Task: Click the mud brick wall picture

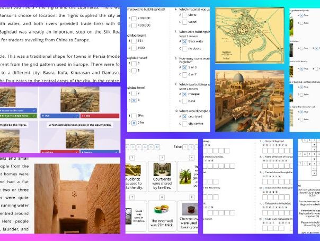Action: tap(133, 170)
